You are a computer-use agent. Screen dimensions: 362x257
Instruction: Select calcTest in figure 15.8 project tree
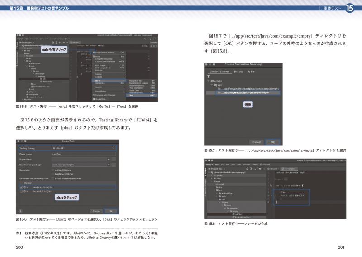pos(238,214)
